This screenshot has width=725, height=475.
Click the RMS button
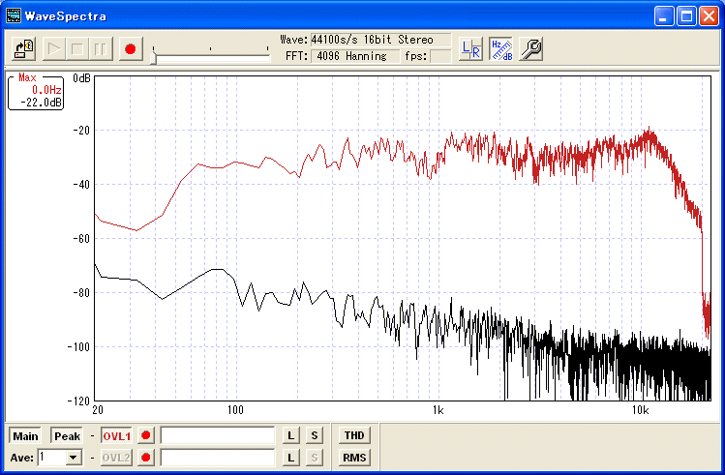(353, 458)
